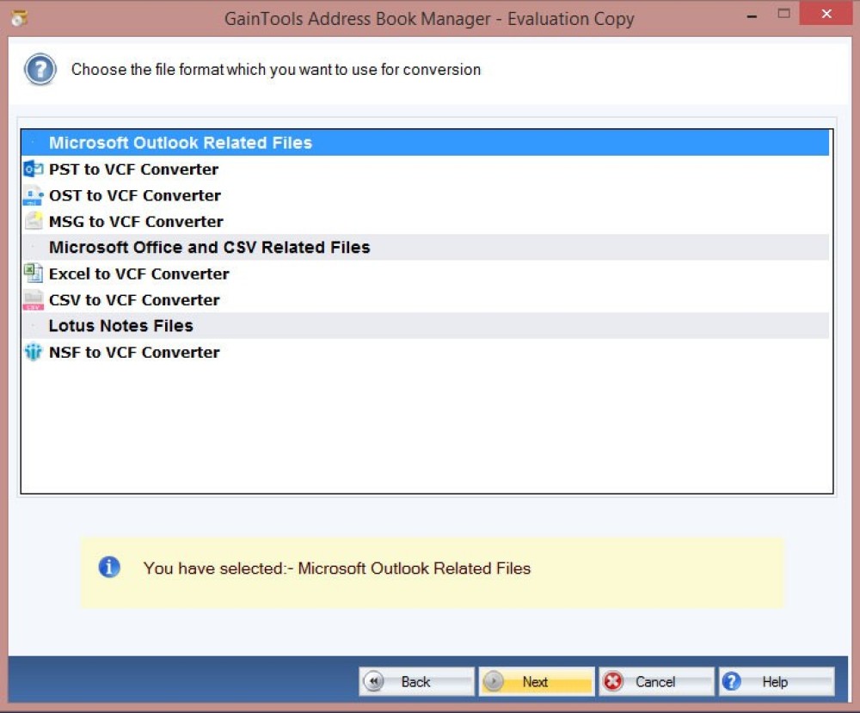The height and width of the screenshot is (713, 860).
Task: Click the CSV file icon in list
Action: pos(34,300)
